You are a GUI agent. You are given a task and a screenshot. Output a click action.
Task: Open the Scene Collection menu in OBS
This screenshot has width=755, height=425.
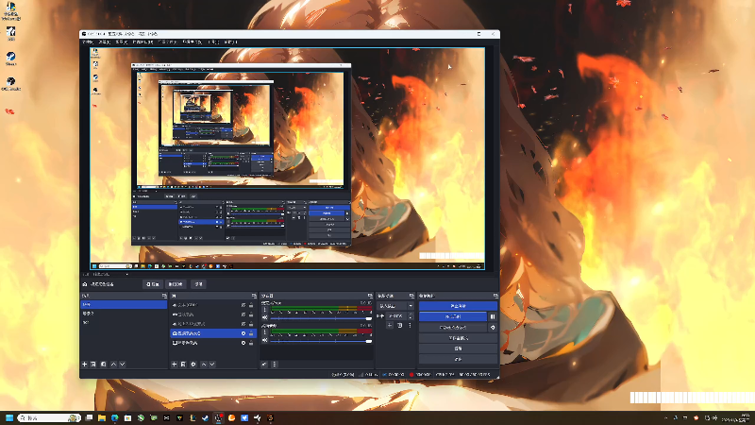(x=193, y=42)
